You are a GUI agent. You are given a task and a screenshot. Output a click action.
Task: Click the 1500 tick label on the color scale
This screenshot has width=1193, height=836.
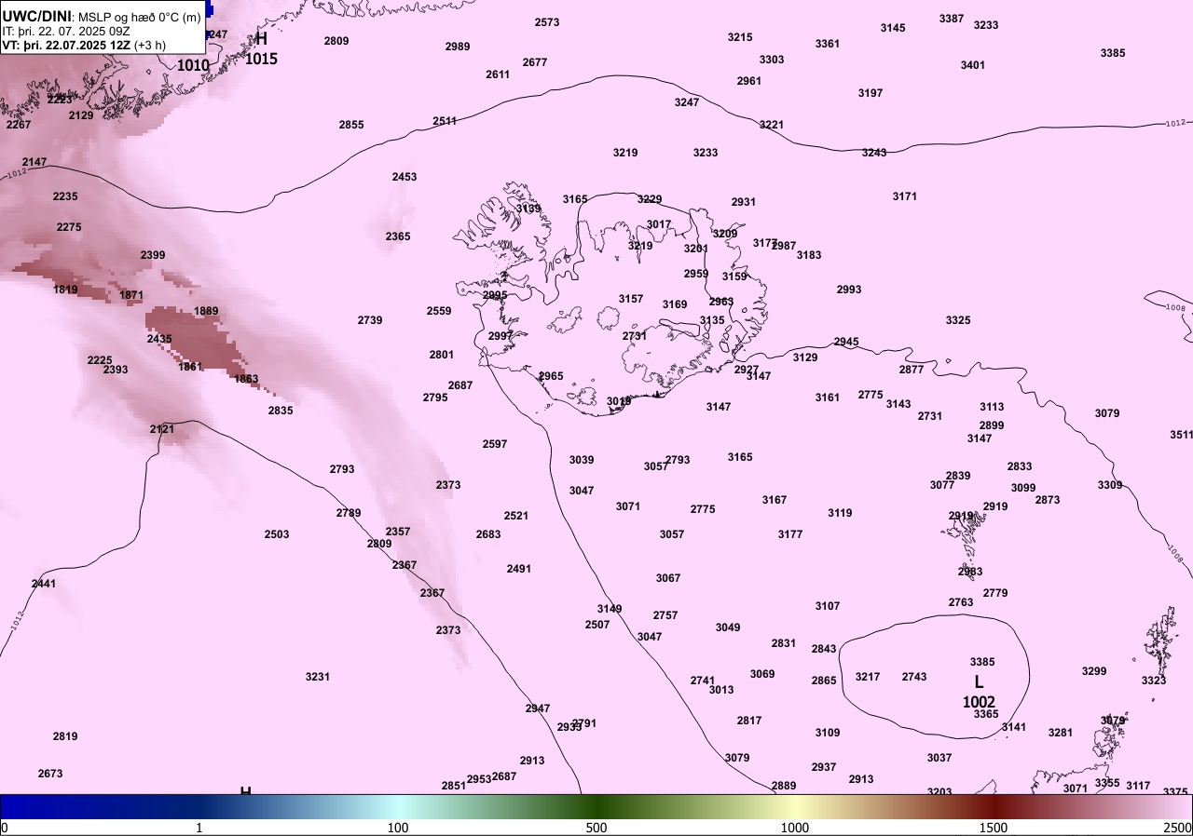(x=994, y=828)
